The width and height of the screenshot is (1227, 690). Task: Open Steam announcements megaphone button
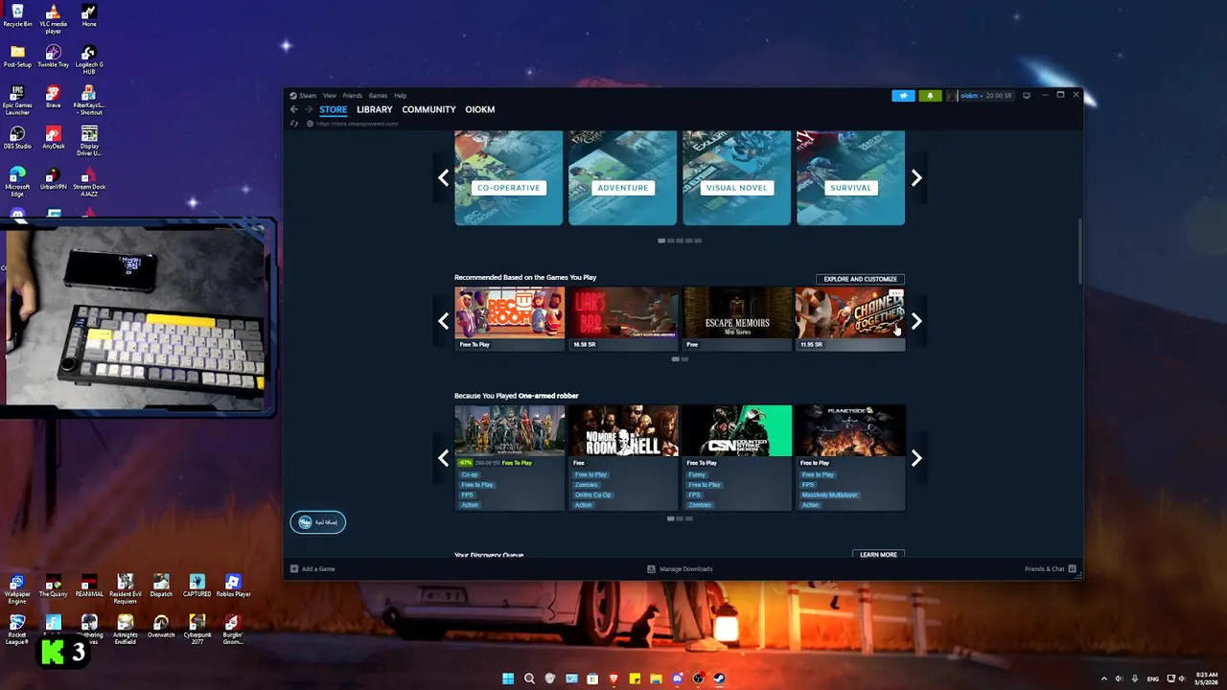click(x=903, y=96)
